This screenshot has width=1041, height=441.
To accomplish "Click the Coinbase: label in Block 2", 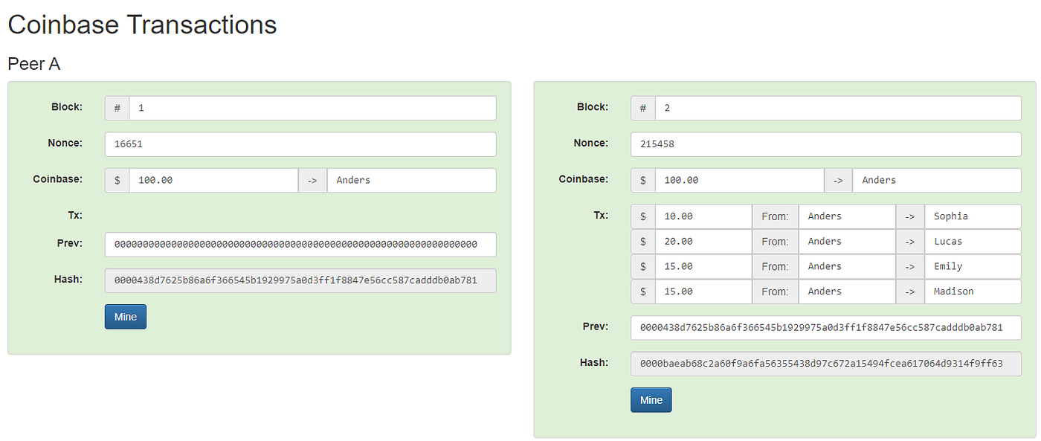I will point(583,178).
